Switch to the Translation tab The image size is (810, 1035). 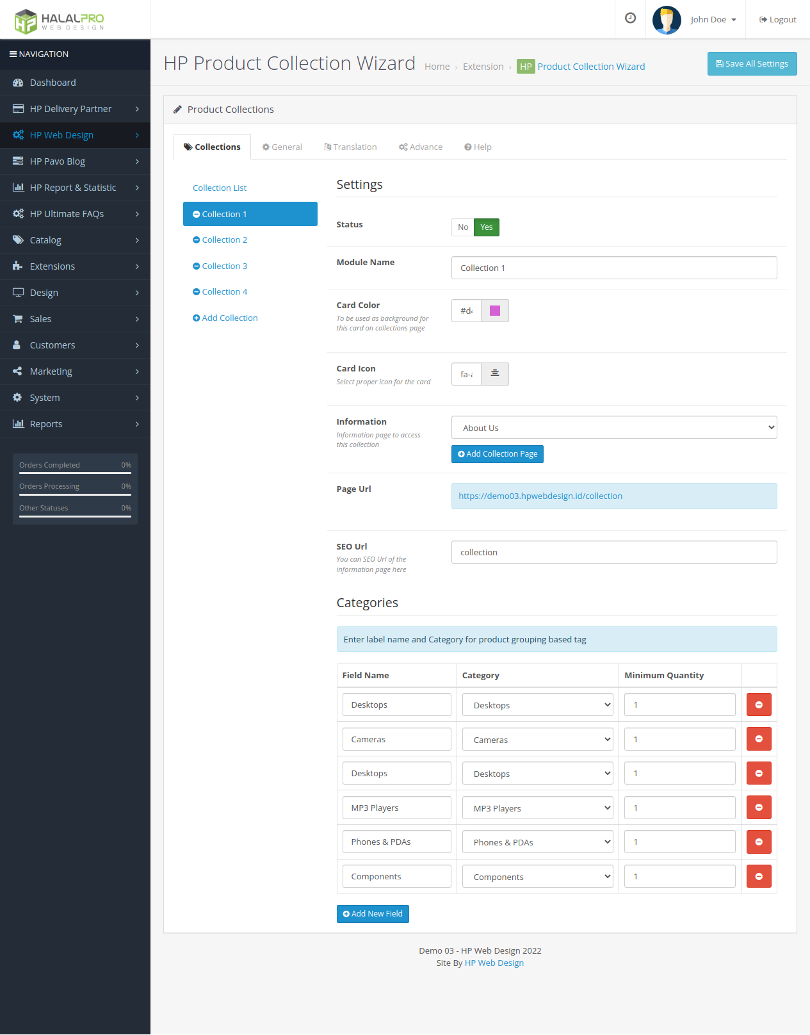pyautogui.click(x=350, y=147)
